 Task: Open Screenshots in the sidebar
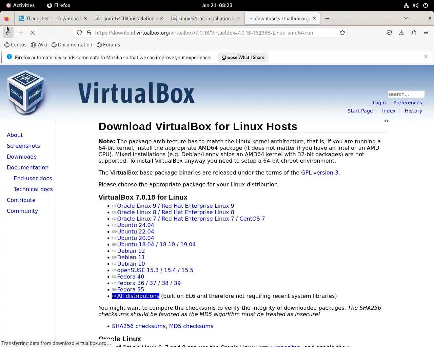[x=23, y=146]
